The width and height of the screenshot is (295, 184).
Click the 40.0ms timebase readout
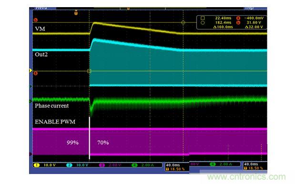173,165
